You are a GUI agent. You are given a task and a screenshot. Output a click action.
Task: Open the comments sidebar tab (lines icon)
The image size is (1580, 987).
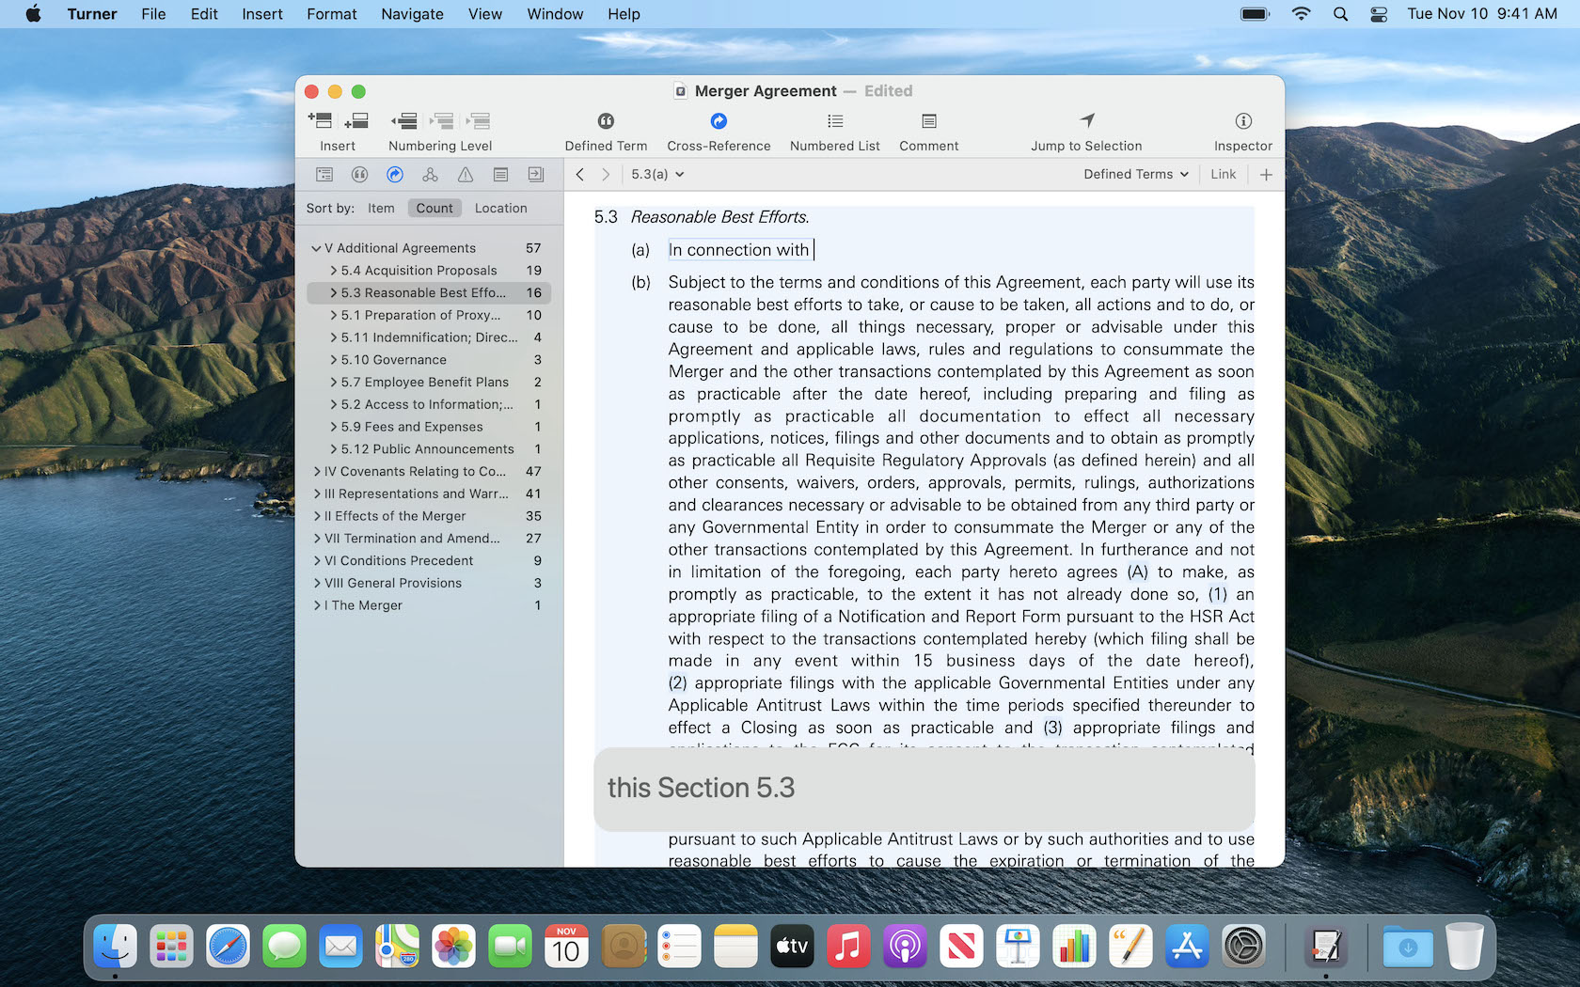(500, 174)
